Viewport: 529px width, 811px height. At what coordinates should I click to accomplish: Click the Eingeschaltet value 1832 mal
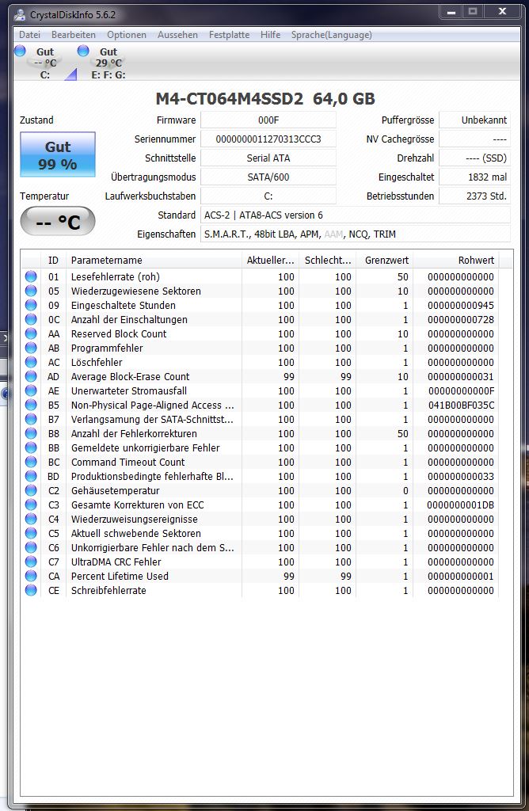pyautogui.click(x=474, y=177)
